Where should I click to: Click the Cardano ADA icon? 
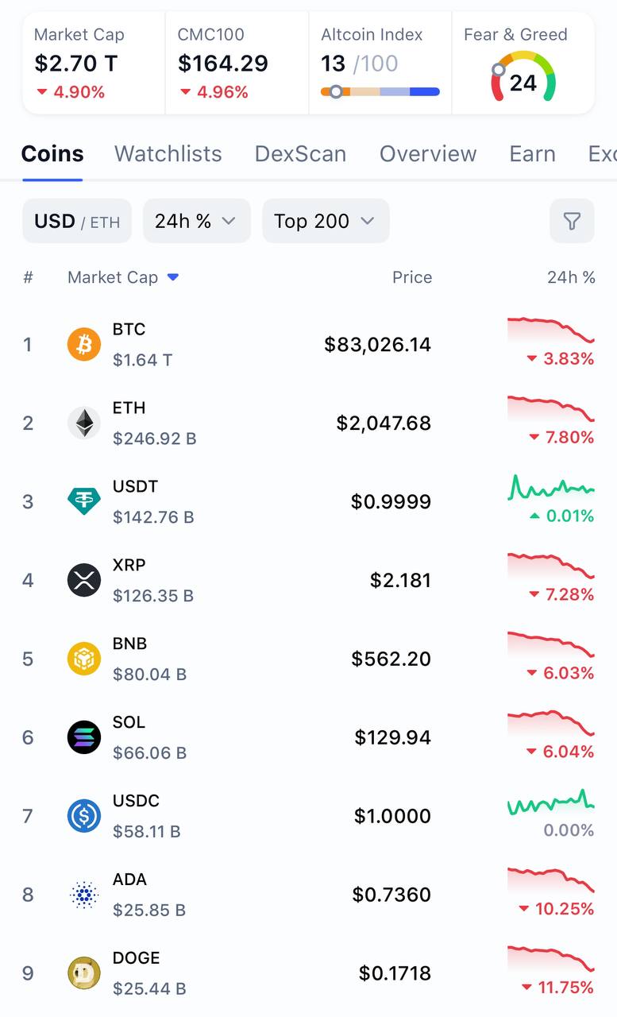[x=83, y=895]
